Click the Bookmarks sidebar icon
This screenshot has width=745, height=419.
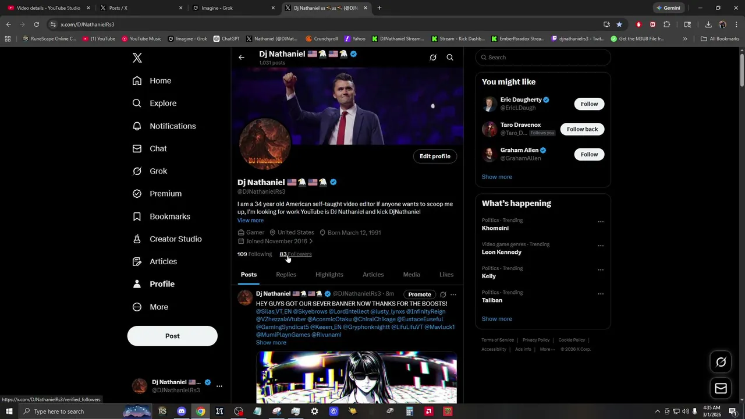tap(137, 216)
